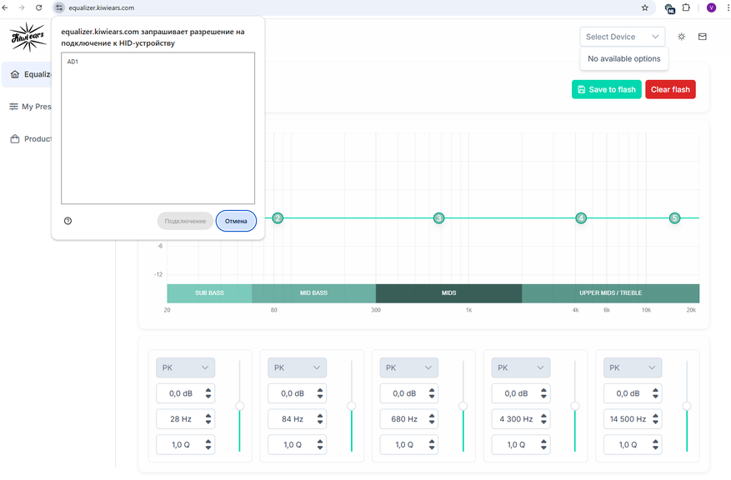Open PK filter type dropdown for 28 Hz band
731x480 pixels.
point(186,367)
